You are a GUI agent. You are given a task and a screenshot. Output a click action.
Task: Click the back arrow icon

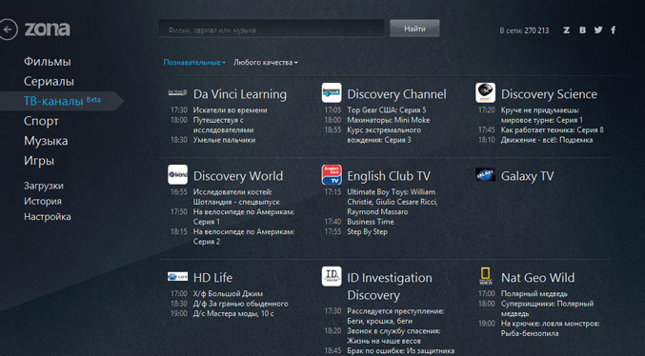tap(8, 30)
